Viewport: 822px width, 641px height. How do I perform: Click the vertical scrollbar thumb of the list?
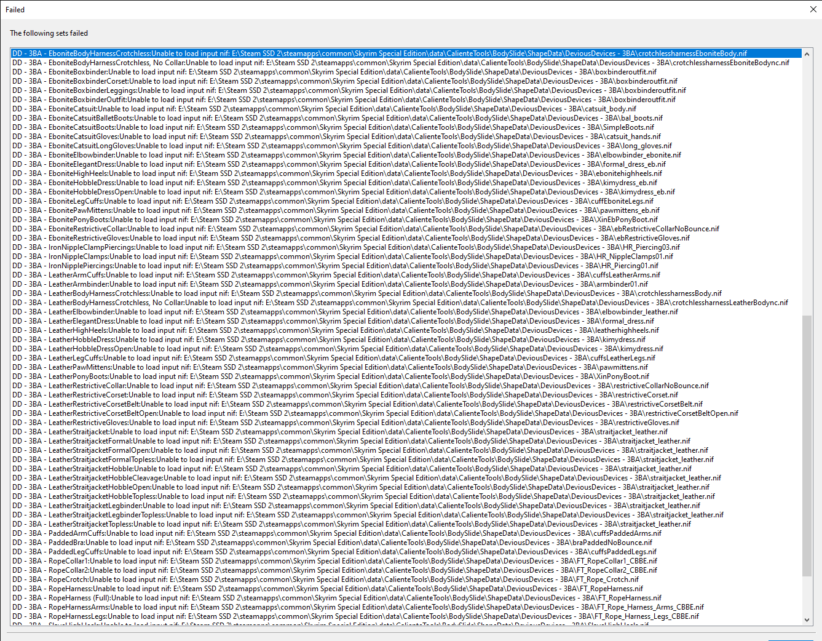[x=807, y=446]
